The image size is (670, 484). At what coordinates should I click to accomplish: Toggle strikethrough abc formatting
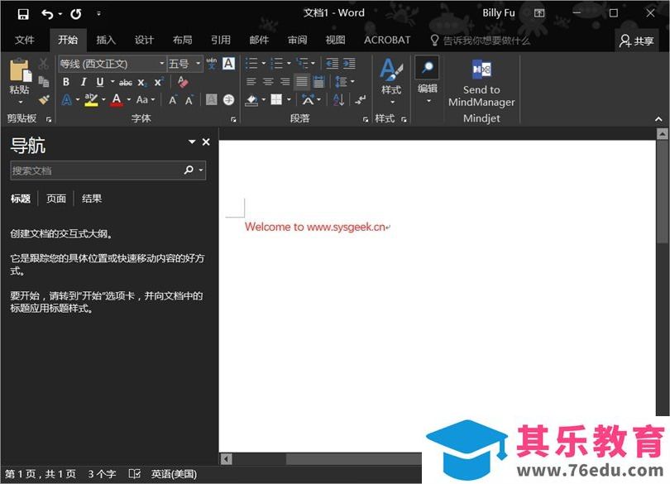coord(125,83)
